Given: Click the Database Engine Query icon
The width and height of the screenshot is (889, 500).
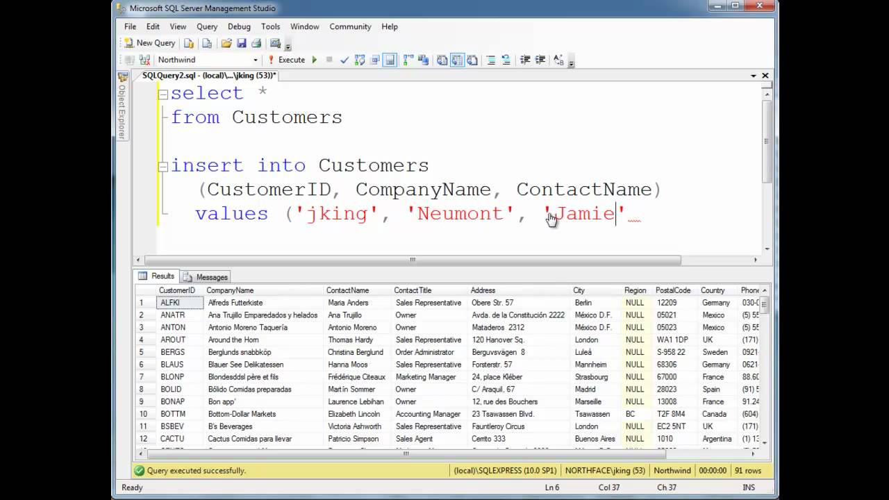Looking at the screenshot, I should [x=189, y=43].
